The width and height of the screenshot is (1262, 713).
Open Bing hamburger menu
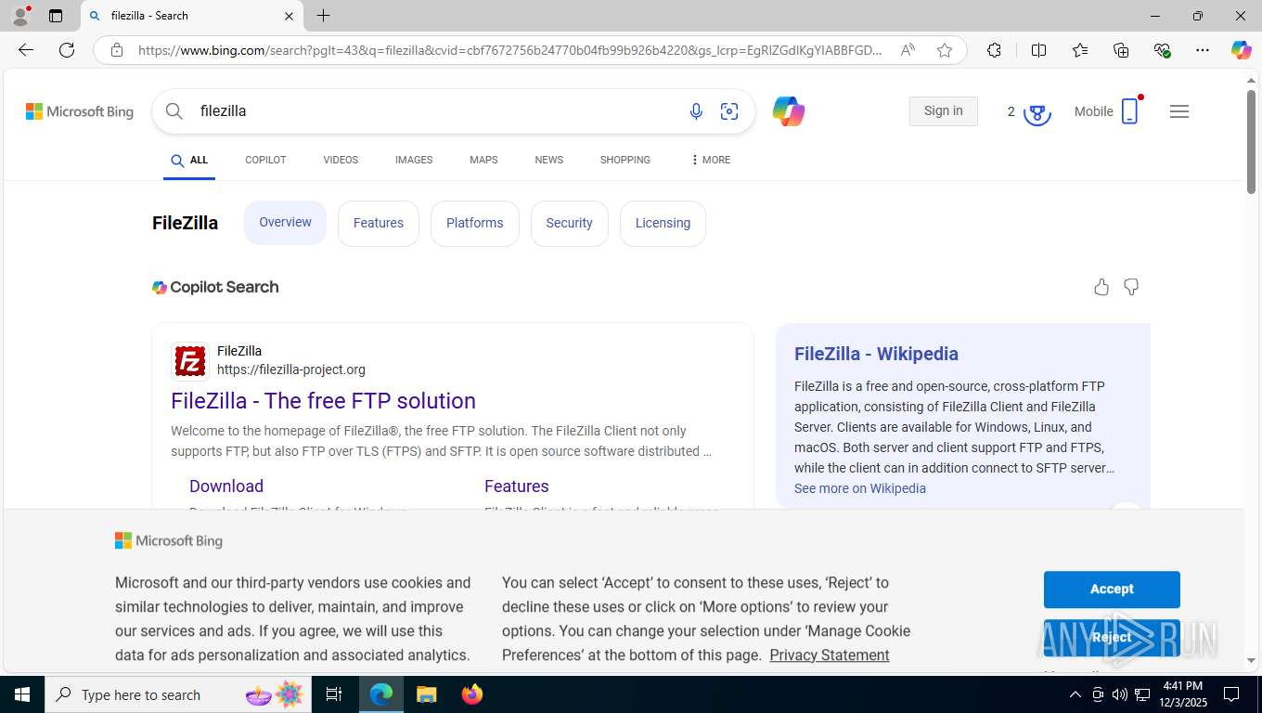click(x=1179, y=111)
